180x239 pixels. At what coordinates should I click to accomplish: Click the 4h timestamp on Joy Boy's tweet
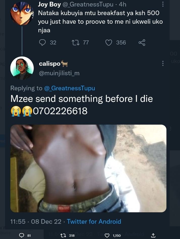pos(122,4)
